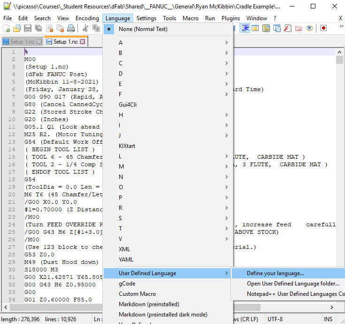Expand the toolbar overflow chevron
The width and height of the screenshot is (345, 324).
341,26
